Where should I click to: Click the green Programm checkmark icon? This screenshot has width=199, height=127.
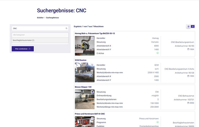pyautogui.click(x=157, y=122)
